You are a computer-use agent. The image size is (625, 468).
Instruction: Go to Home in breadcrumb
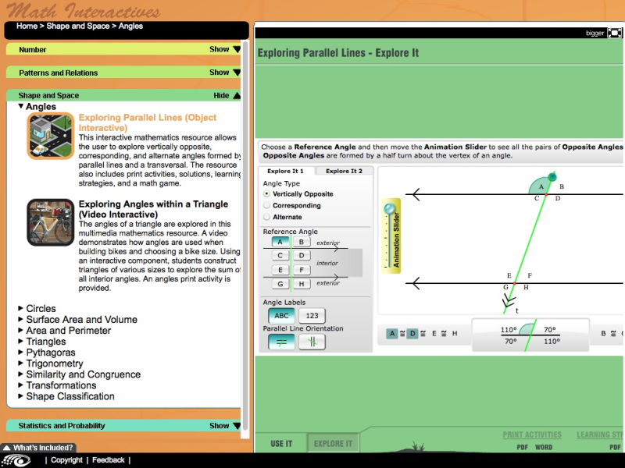coord(27,26)
